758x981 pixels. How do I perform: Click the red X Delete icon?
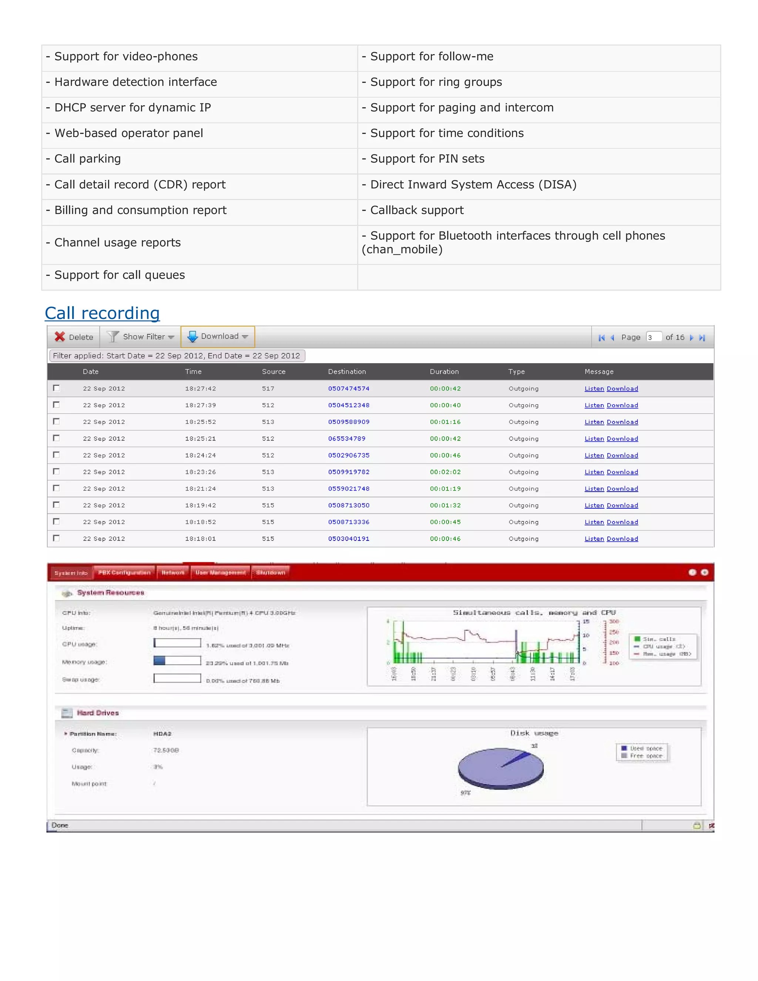(x=60, y=337)
